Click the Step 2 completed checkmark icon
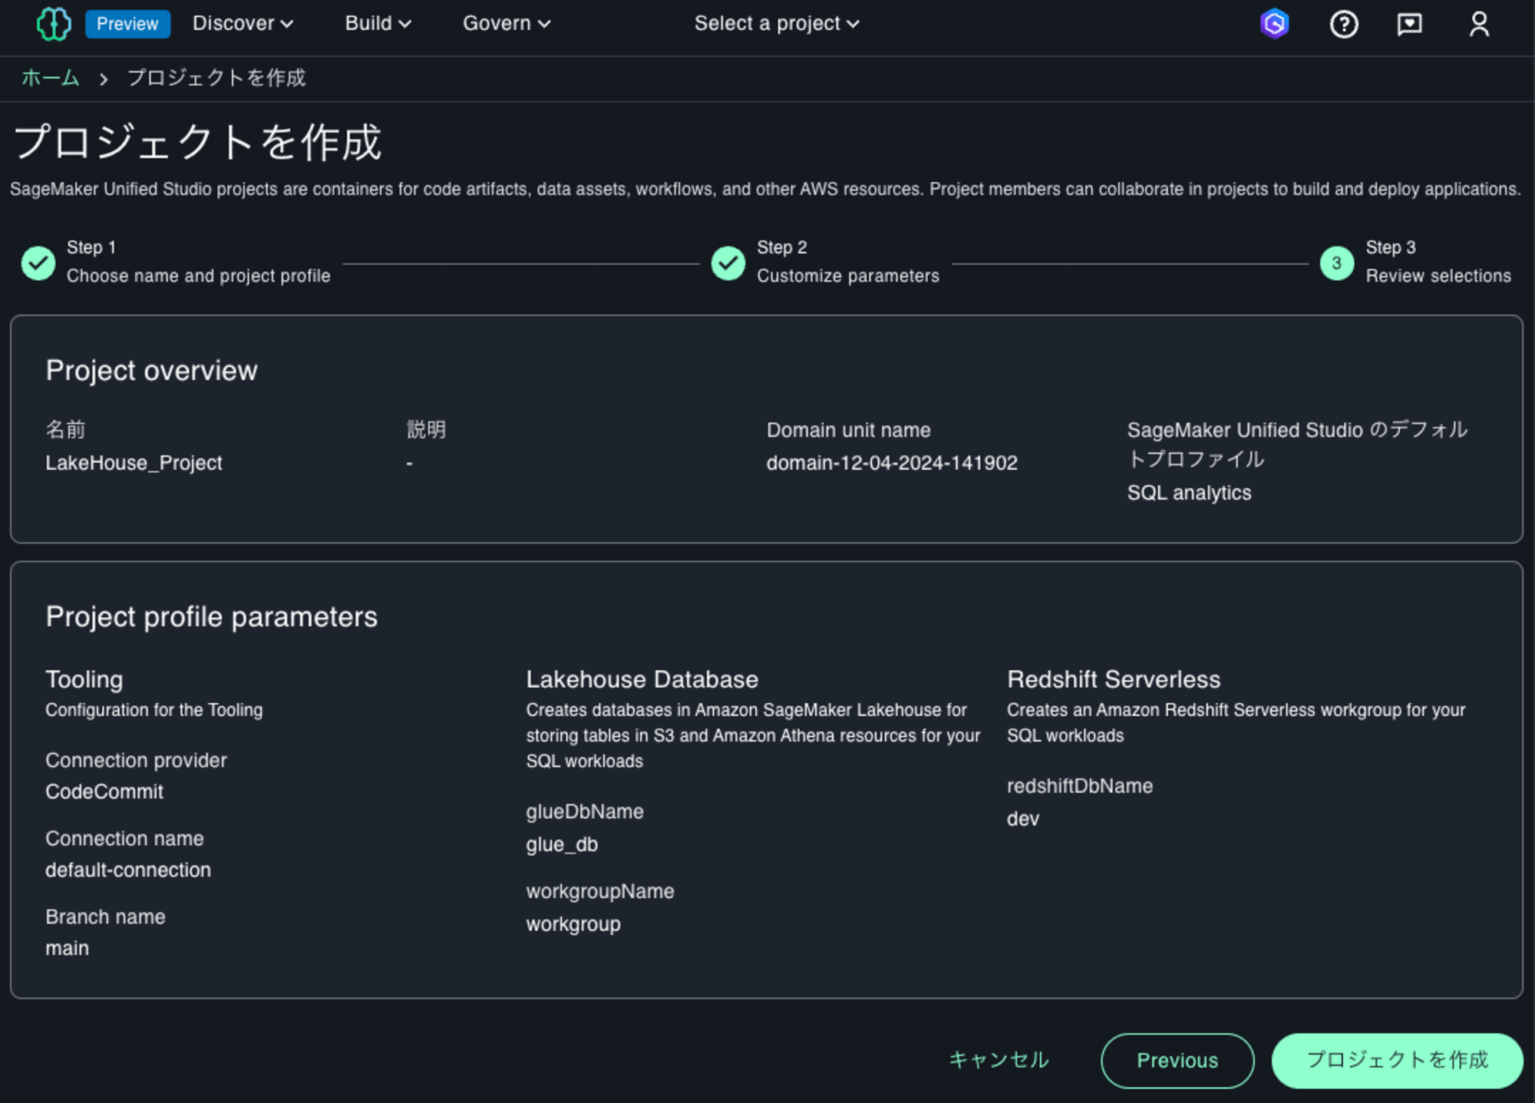 coord(728,263)
